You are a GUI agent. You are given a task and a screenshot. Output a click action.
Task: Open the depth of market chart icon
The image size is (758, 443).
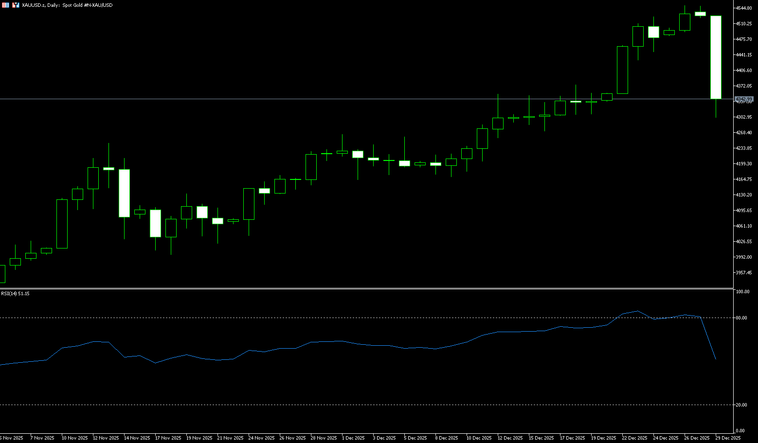point(16,5)
